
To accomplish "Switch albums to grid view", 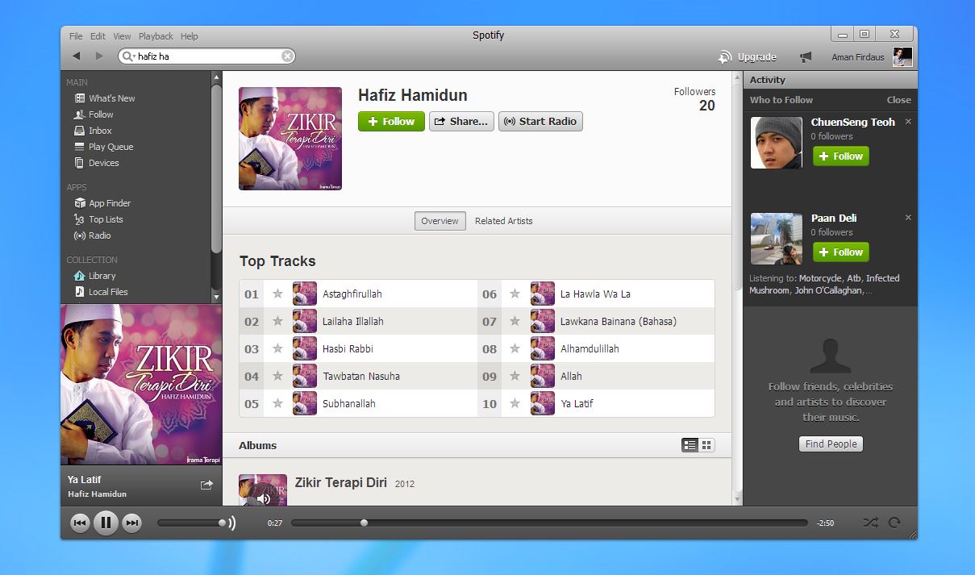I will (x=706, y=445).
